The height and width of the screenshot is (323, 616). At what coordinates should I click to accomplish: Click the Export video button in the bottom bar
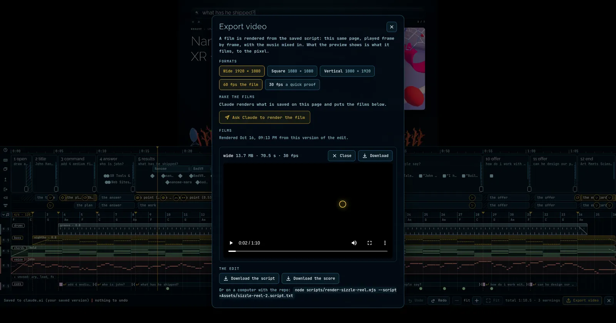pyautogui.click(x=583, y=300)
